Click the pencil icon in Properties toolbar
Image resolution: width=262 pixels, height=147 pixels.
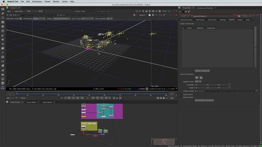[x=189, y=12]
